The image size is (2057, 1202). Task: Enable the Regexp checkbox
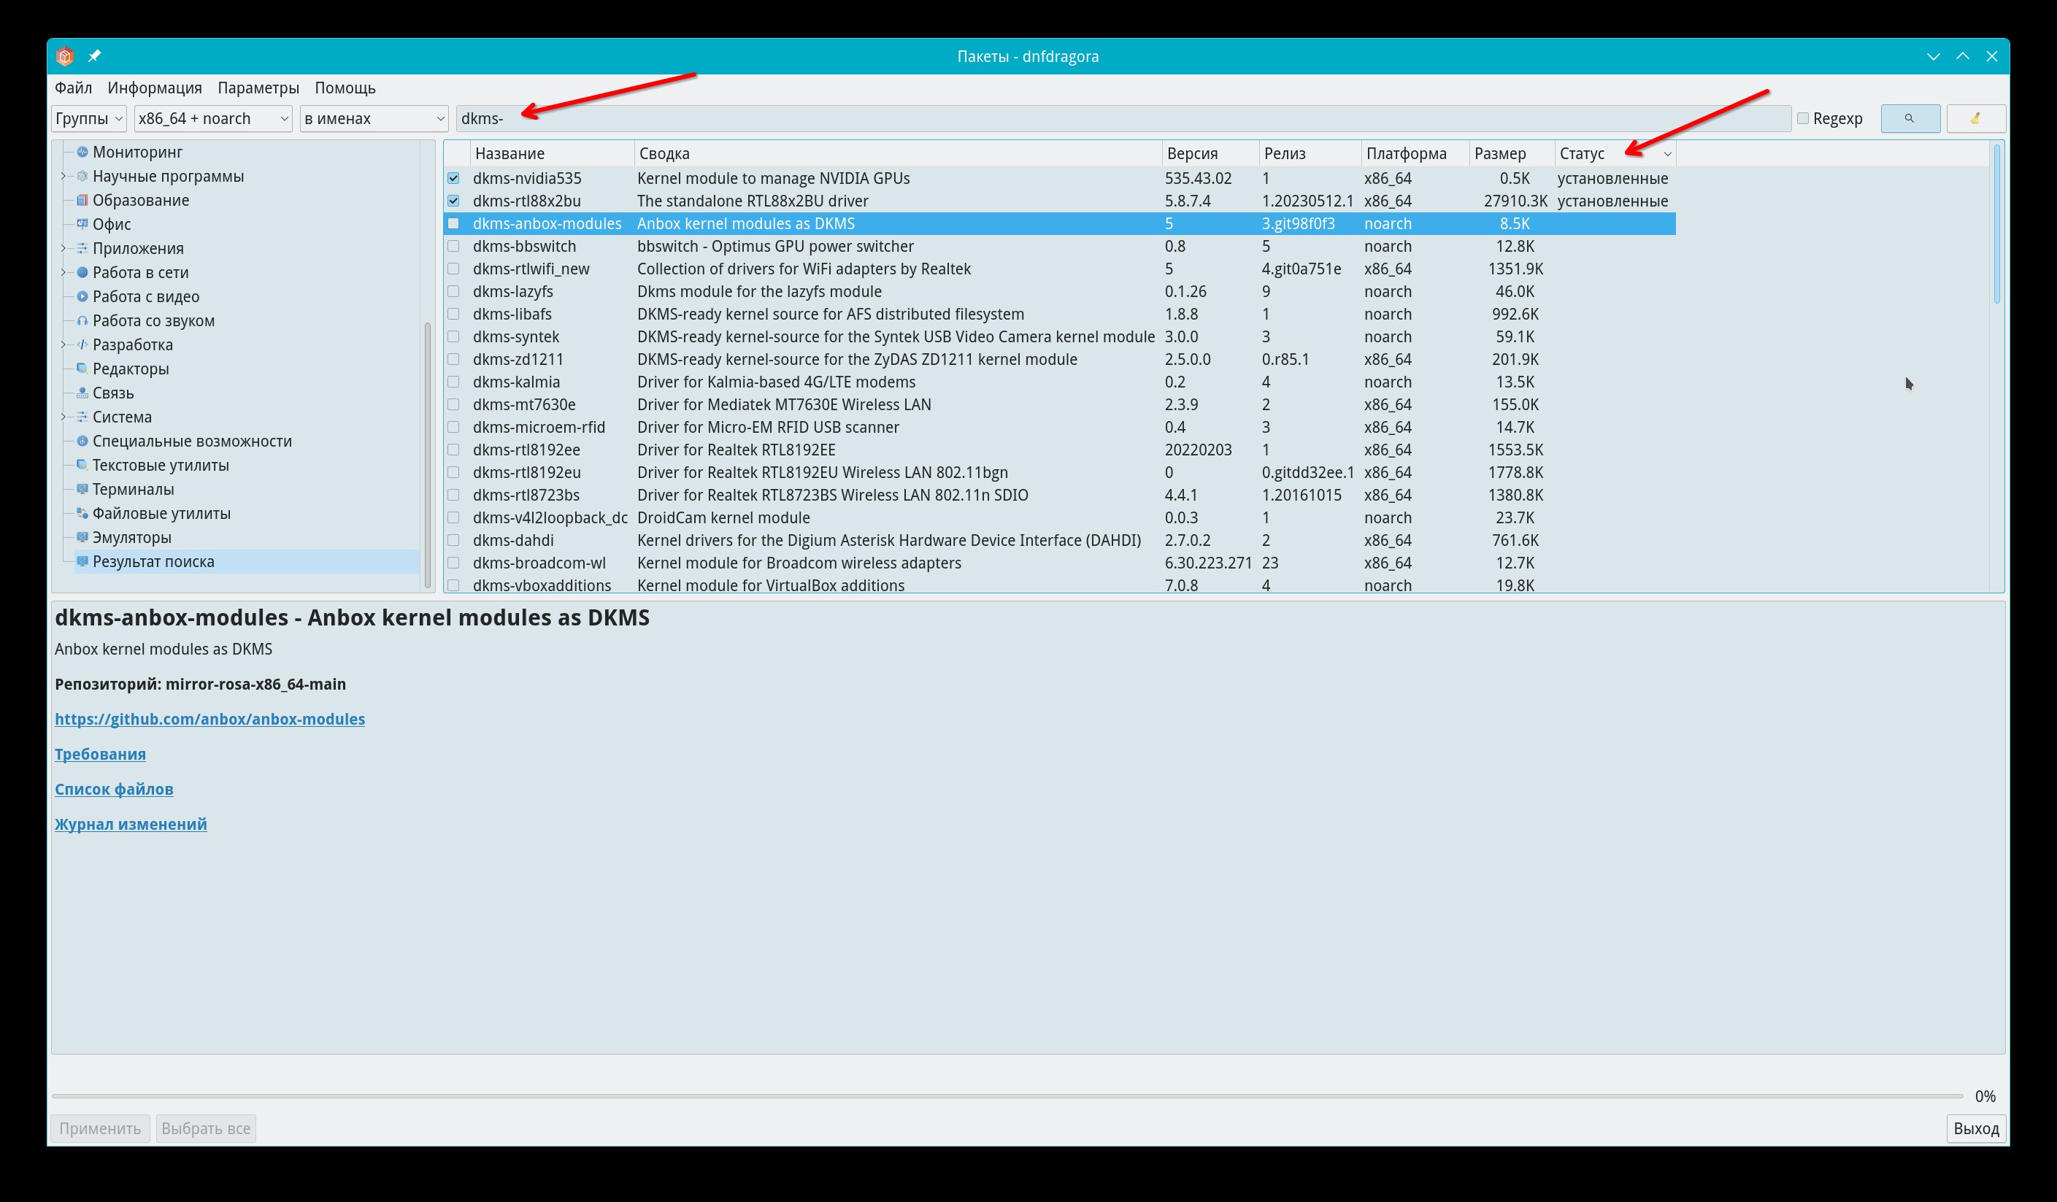click(1802, 118)
